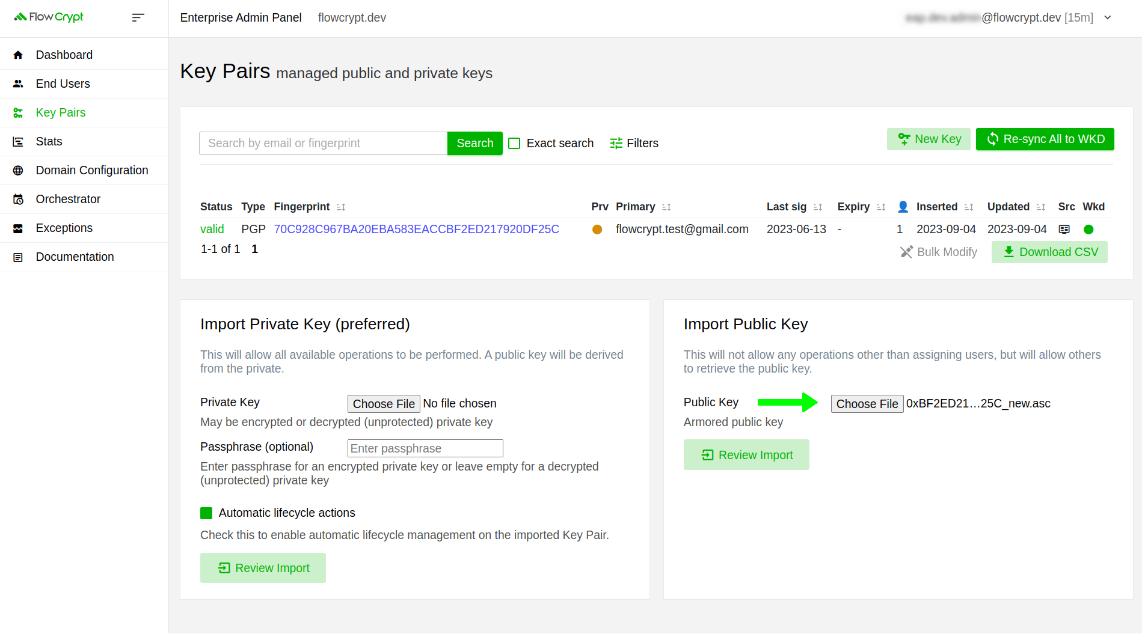Sort by Updated date column
This screenshot has height=634, width=1142.
point(1041,207)
